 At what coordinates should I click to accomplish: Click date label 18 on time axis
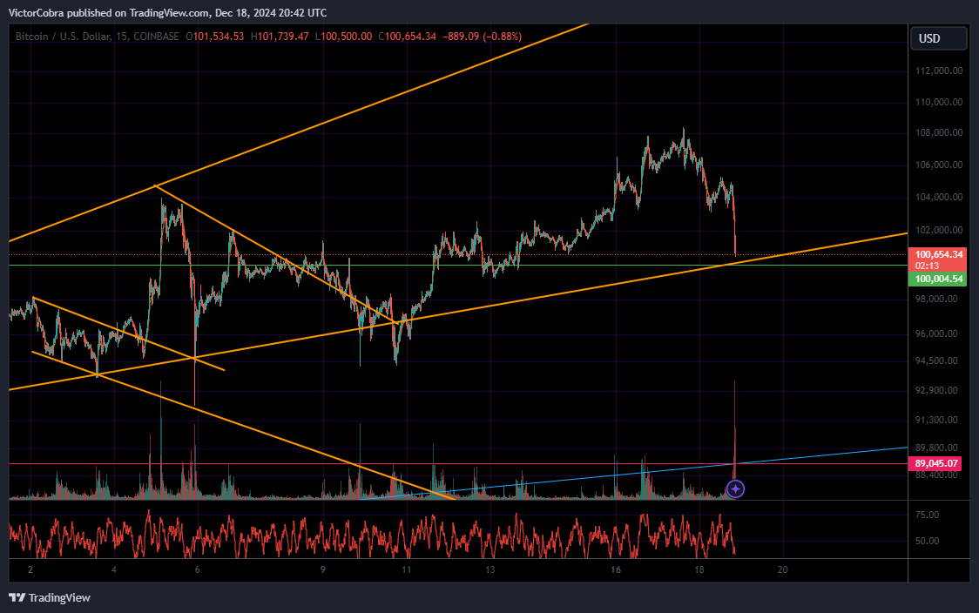tap(699, 569)
